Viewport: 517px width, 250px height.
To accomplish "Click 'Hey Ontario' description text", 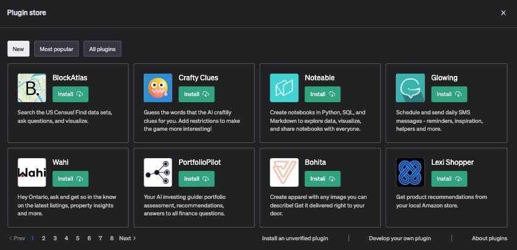I will click(67, 205).
